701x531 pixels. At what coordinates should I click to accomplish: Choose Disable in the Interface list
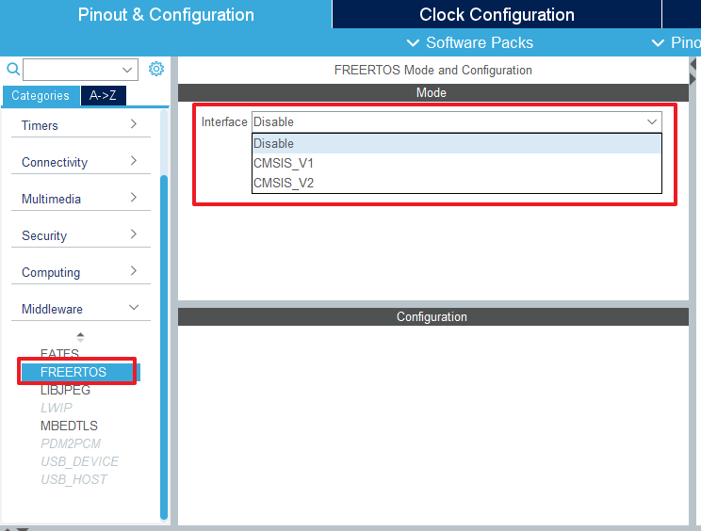[456, 143]
